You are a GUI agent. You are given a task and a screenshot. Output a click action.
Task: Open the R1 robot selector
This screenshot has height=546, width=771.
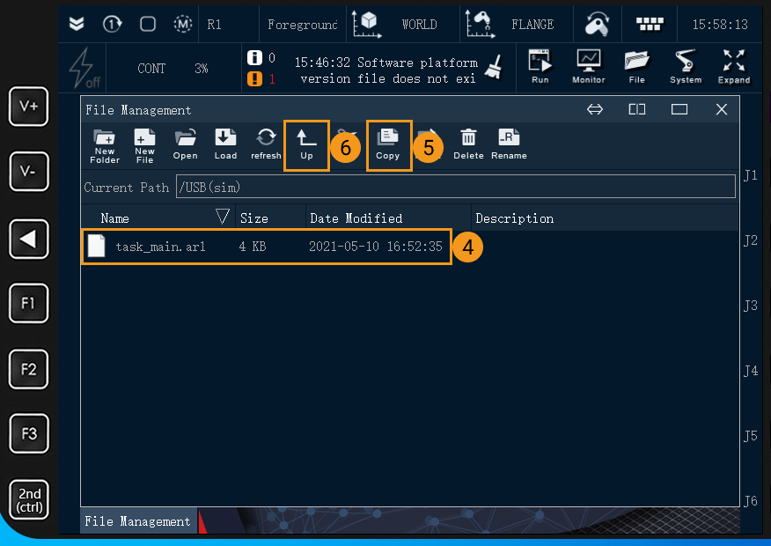tap(214, 24)
